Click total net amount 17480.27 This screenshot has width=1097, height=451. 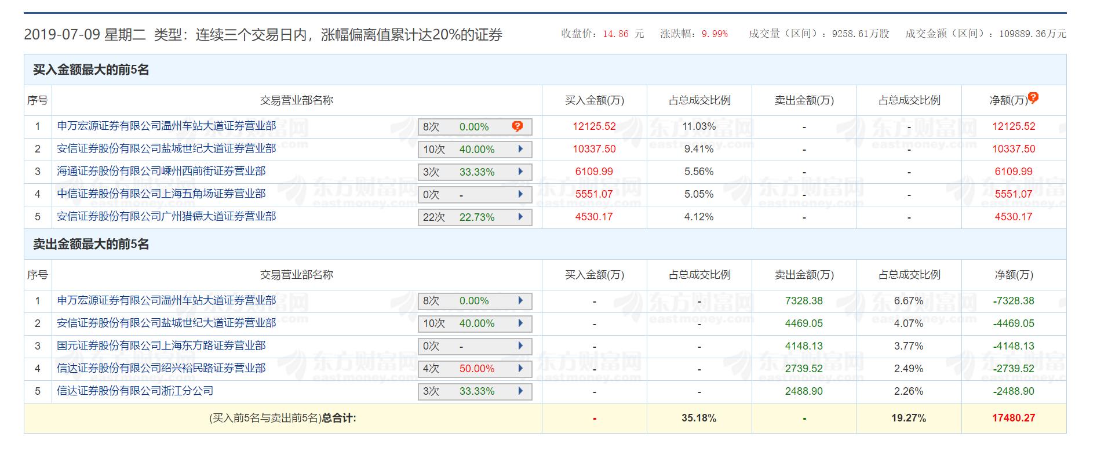tap(1014, 418)
